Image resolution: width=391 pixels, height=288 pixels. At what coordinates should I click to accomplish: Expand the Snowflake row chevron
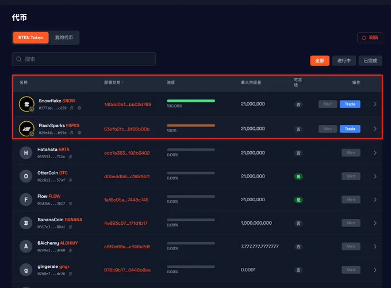coord(375,104)
